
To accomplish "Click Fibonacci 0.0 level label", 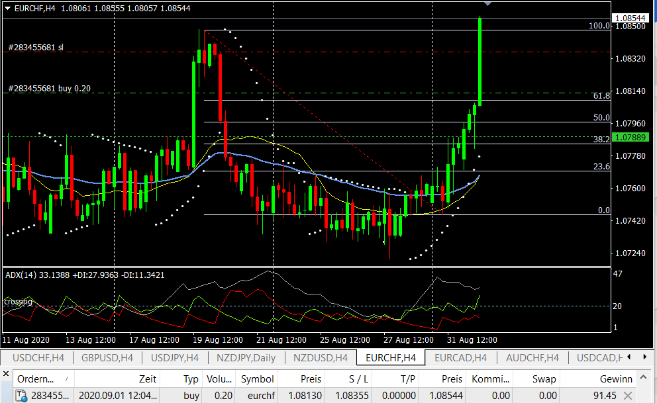I will (x=604, y=210).
